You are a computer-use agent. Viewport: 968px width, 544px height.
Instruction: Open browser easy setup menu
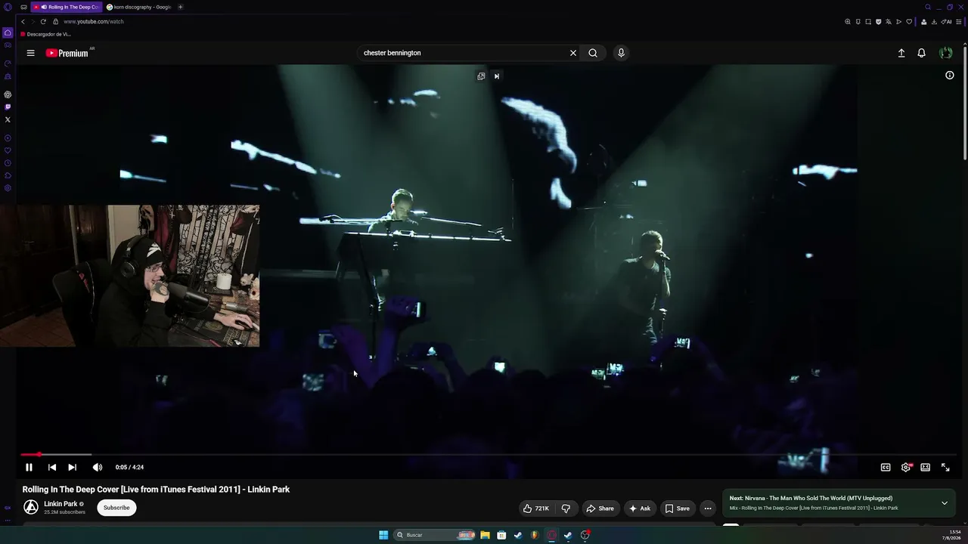(x=957, y=22)
